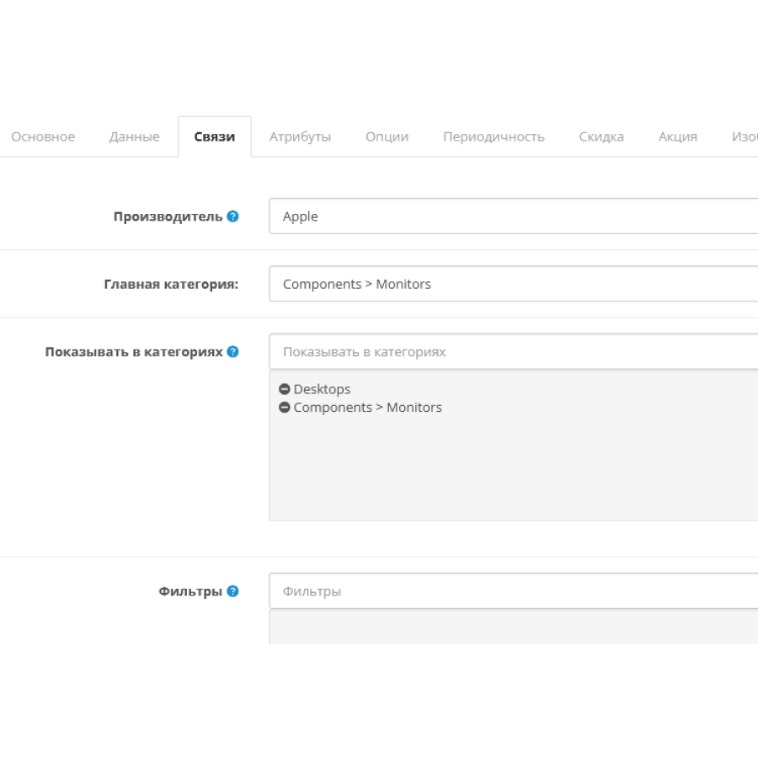Switch to the Скидка tab
The height and width of the screenshot is (758, 758).
coord(601,136)
